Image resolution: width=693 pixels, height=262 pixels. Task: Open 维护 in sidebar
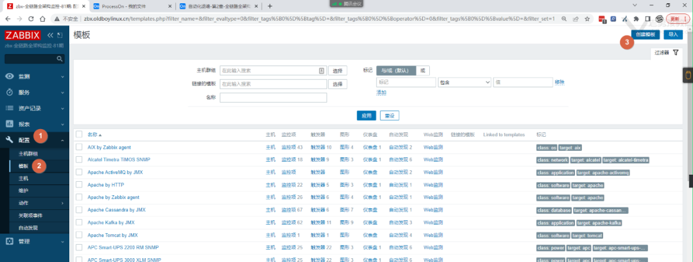(x=23, y=191)
